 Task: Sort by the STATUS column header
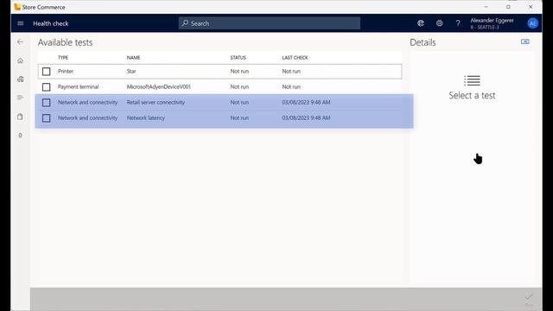[x=238, y=58]
